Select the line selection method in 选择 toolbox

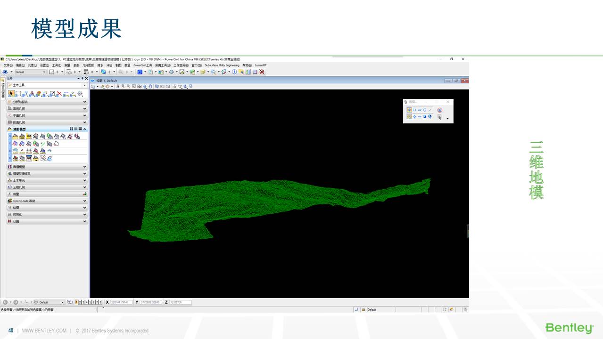point(430,110)
